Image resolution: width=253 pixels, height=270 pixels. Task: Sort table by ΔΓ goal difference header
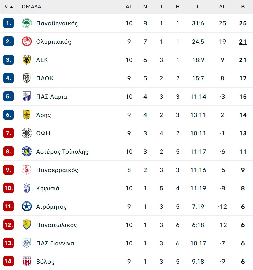tap(222, 7)
